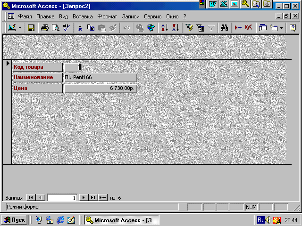Restore the inner form window
Screen dimensions: 302x226
click(x=286, y=16)
